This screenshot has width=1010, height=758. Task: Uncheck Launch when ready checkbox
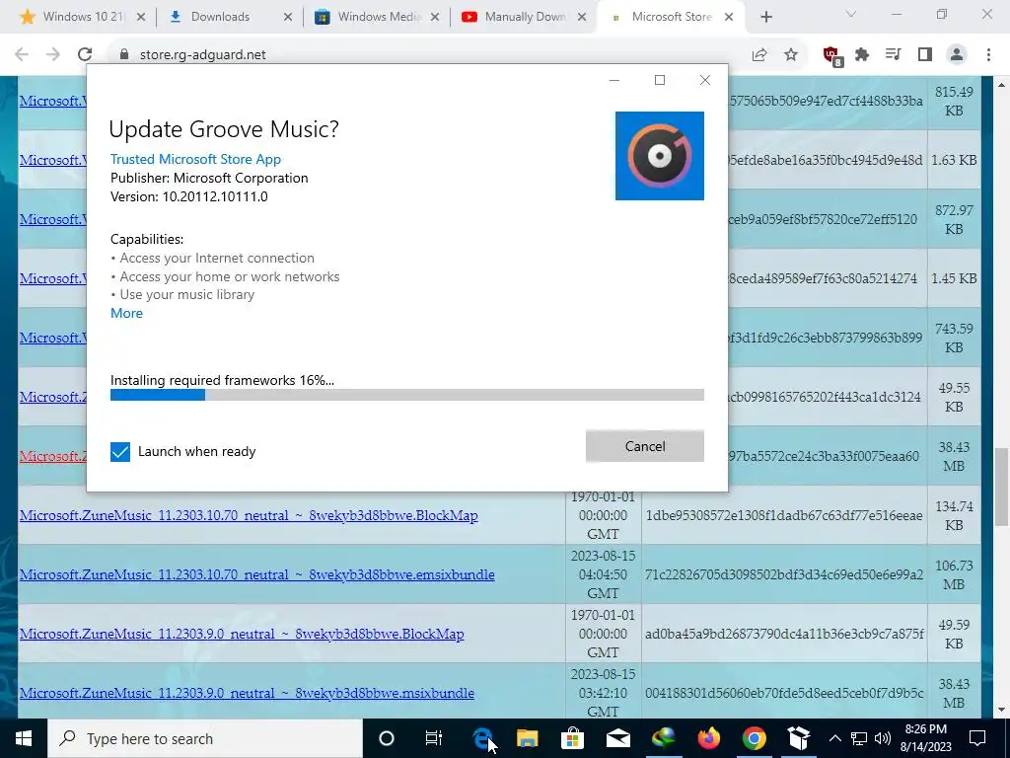120,452
